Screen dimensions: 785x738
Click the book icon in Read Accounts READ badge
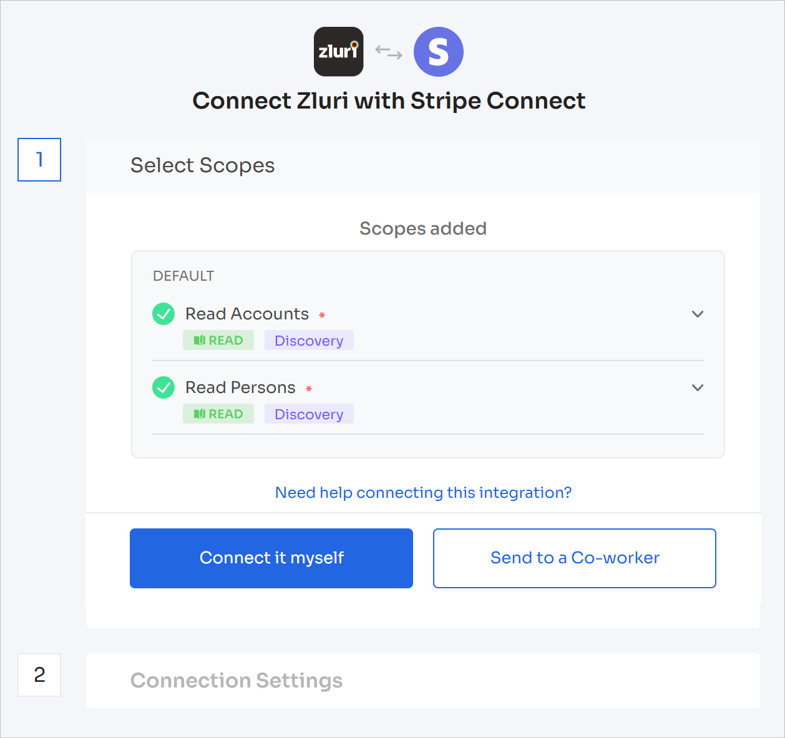200,341
